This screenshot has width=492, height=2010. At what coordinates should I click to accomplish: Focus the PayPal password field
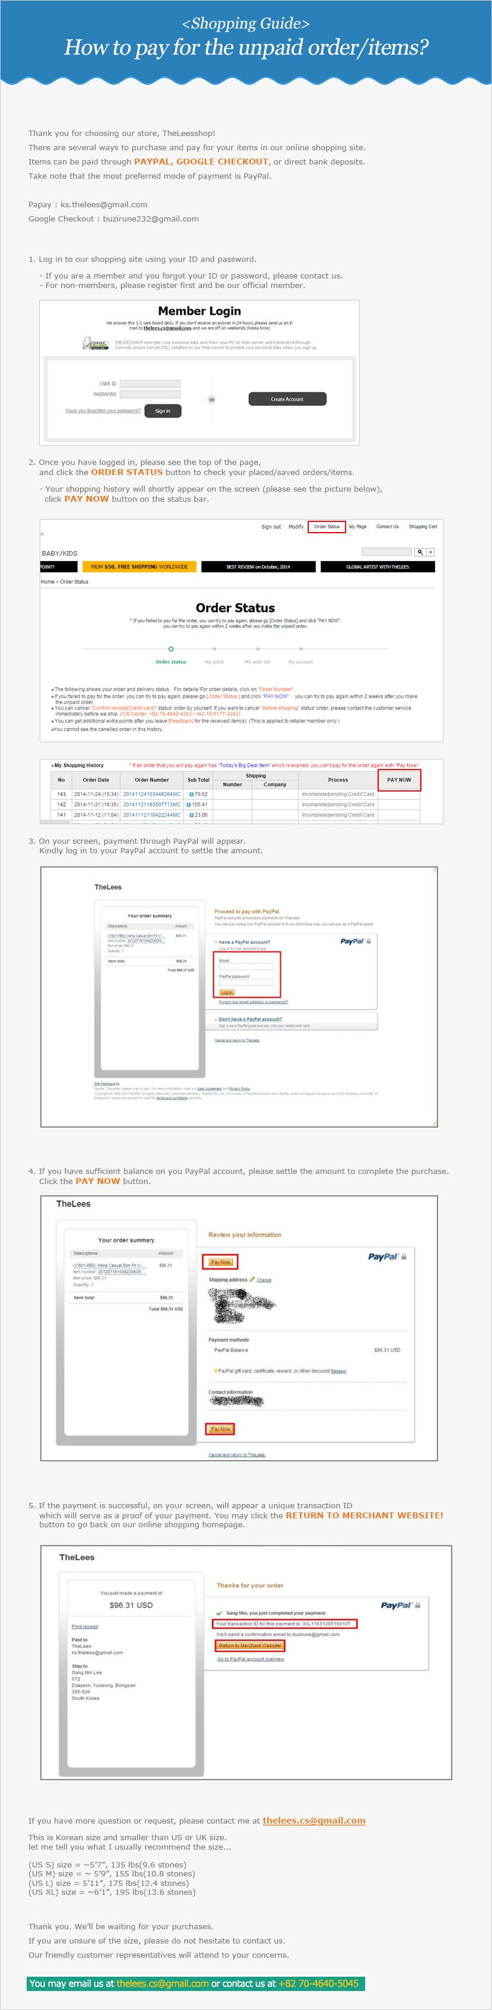pos(246,982)
